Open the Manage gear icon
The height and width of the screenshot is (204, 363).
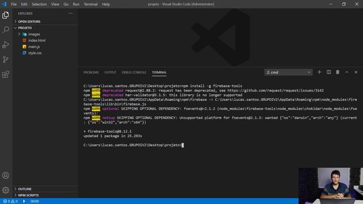point(6,190)
